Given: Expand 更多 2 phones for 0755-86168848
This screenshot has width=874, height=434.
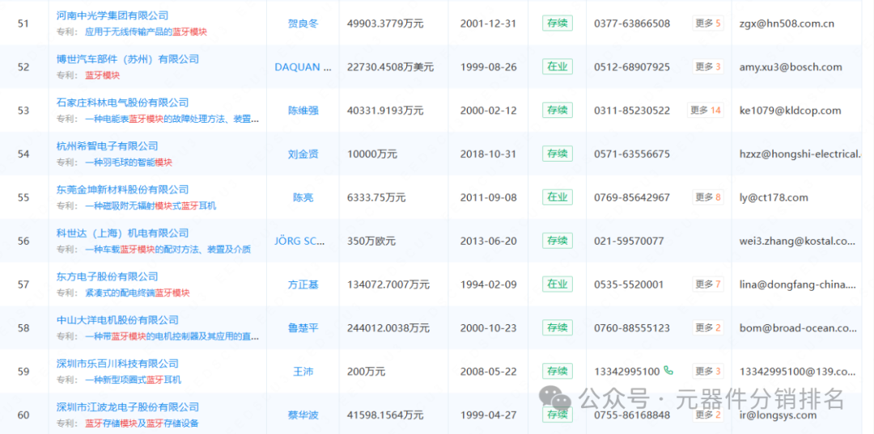Looking at the screenshot, I should click(708, 415).
